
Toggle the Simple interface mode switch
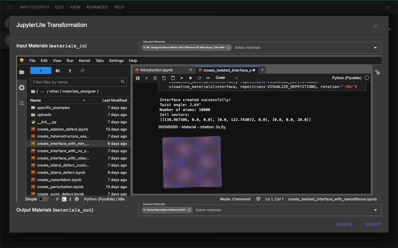coord(43,199)
